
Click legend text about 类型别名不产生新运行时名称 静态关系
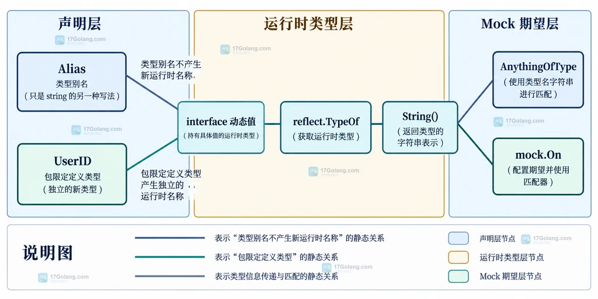(300, 238)
